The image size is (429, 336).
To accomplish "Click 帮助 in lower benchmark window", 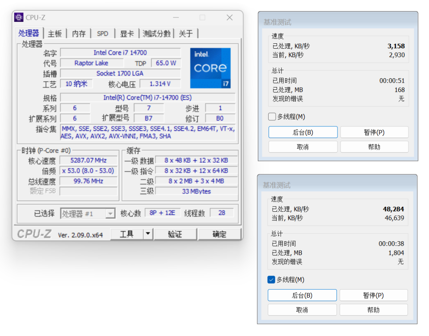I will point(374,310).
